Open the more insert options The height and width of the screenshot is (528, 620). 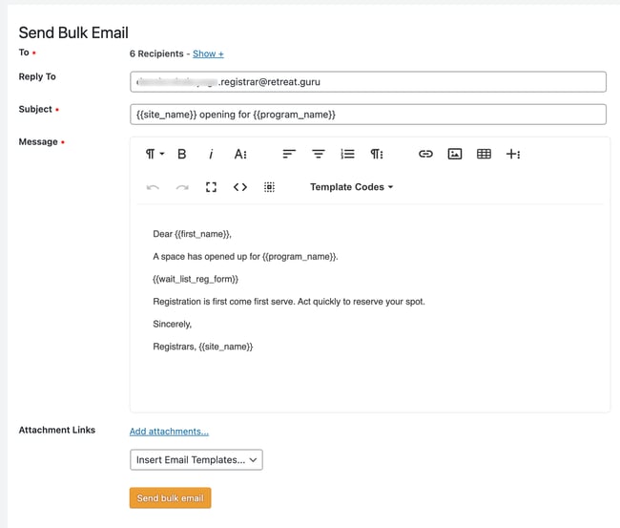click(x=513, y=154)
